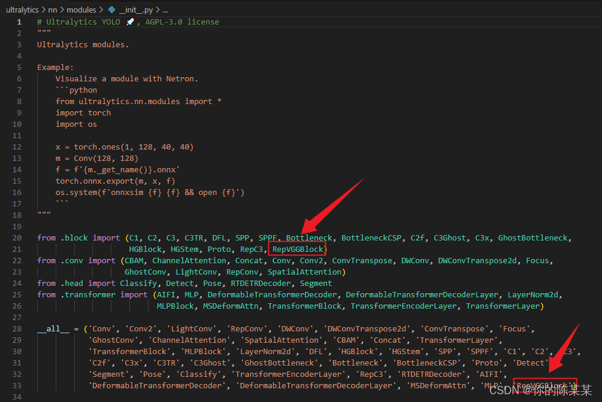Select the modules breadcrumb segment
Image resolution: width=602 pixels, height=402 pixels.
(x=81, y=10)
